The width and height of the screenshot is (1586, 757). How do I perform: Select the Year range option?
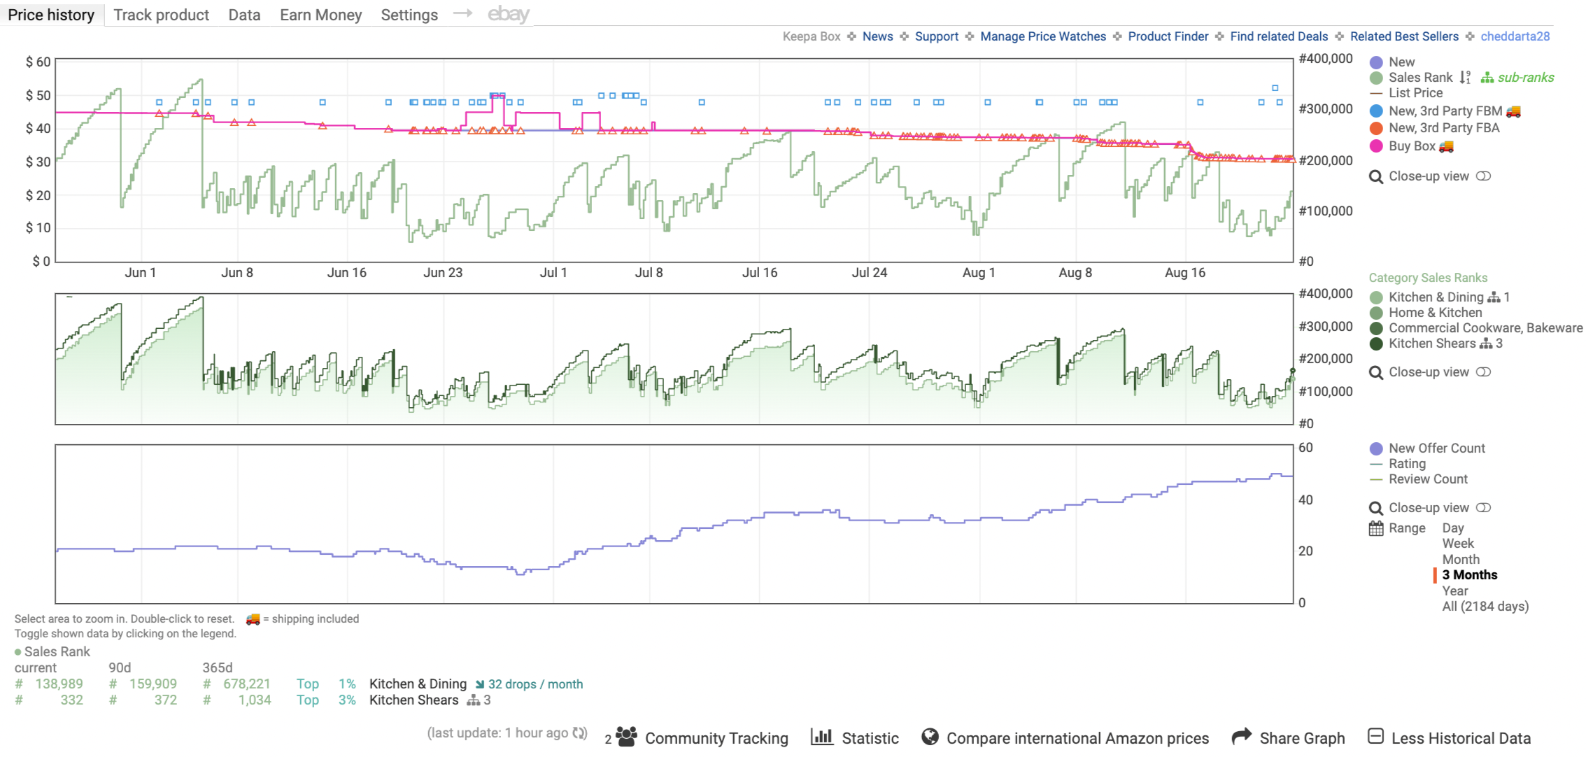pos(1454,590)
